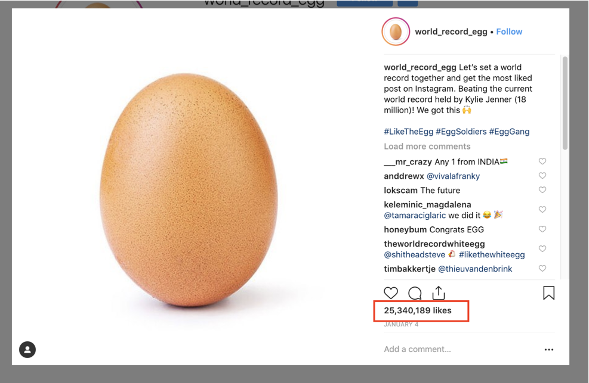The image size is (589, 383).
Task: Open the #EggGang hashtag
Action: [x=510, y=132]
